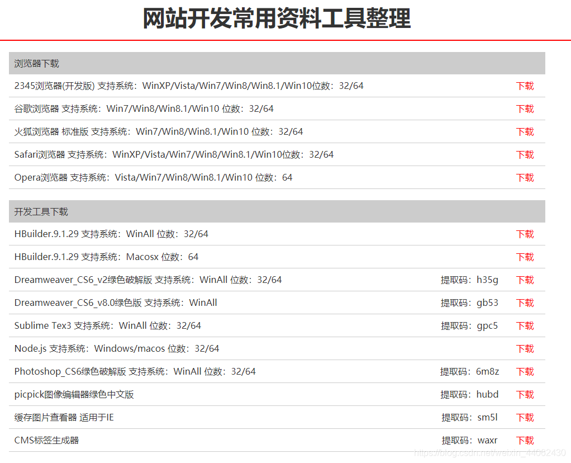The height and width of the screenshot is (463, 571).
Task: Download Photoshop_CS6绿色破解版
Action: [x=525, y=372]
